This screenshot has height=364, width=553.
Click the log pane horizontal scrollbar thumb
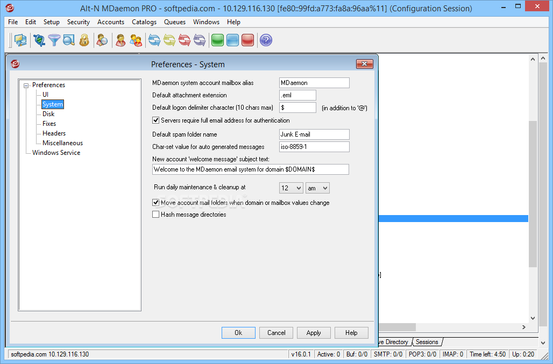coord(397,327)
